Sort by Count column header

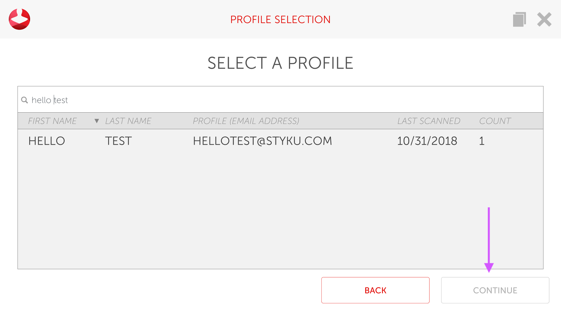coord(495,121)
